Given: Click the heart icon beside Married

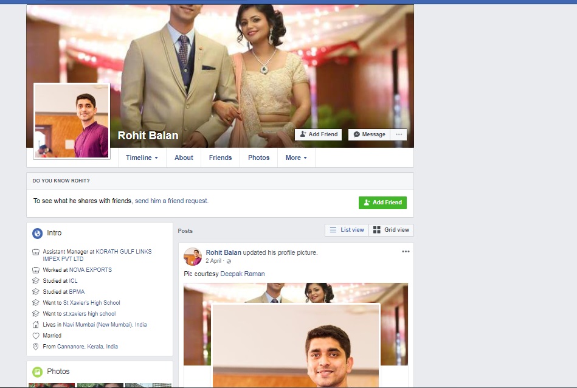Looking at the screenshot, I should 36,336.
